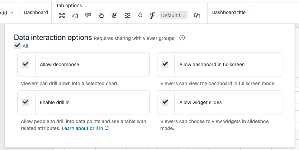Viewport: 299px width, 150px height.
Task: Click the stylized F font icon
Action: click(152, 16)
